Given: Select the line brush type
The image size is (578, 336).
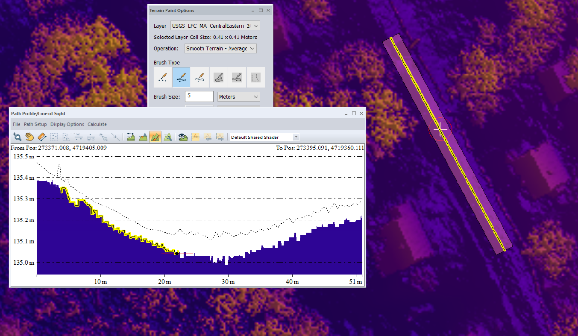Looking at the screenshot, I should point(182,77).
